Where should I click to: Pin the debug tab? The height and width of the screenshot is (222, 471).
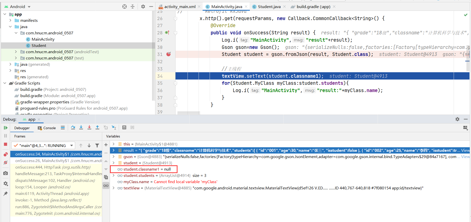click(x=6, y=193)
